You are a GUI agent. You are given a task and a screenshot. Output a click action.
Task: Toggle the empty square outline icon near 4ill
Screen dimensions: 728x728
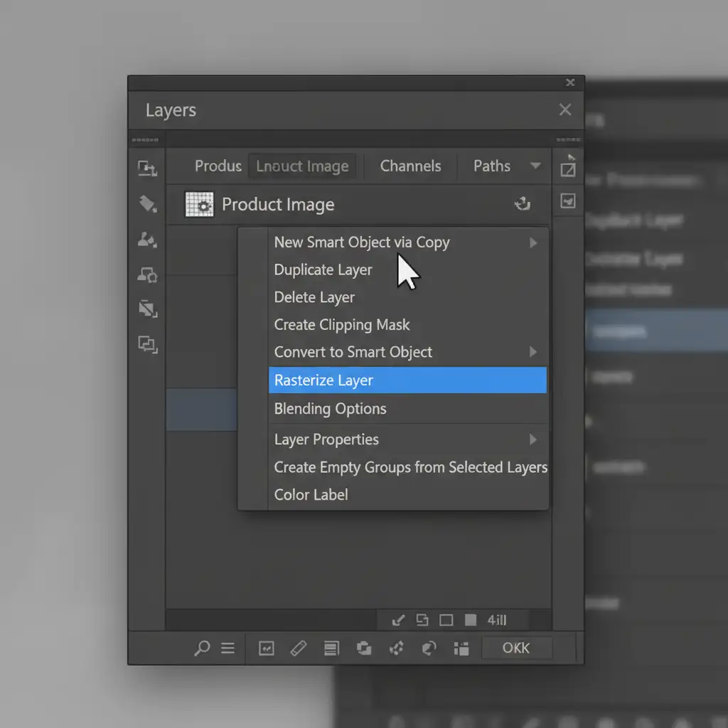tap(446, 620)
